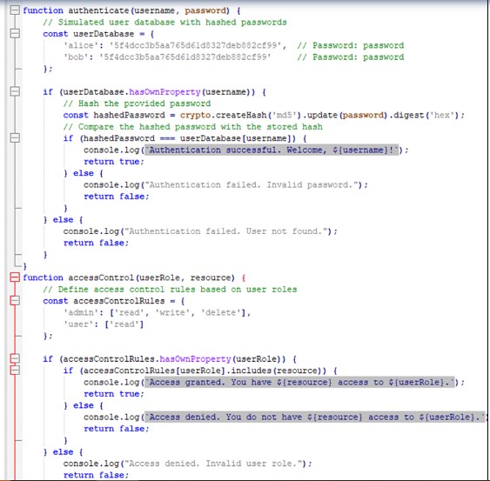Click the 'resource' parameter in accessControl signature

(x=211, y=277)
